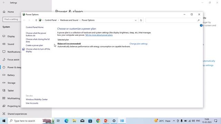Click the forward arrow in Power Options
Image resolution: width=221 pixels, height=124 pixels.
[29, 20]
